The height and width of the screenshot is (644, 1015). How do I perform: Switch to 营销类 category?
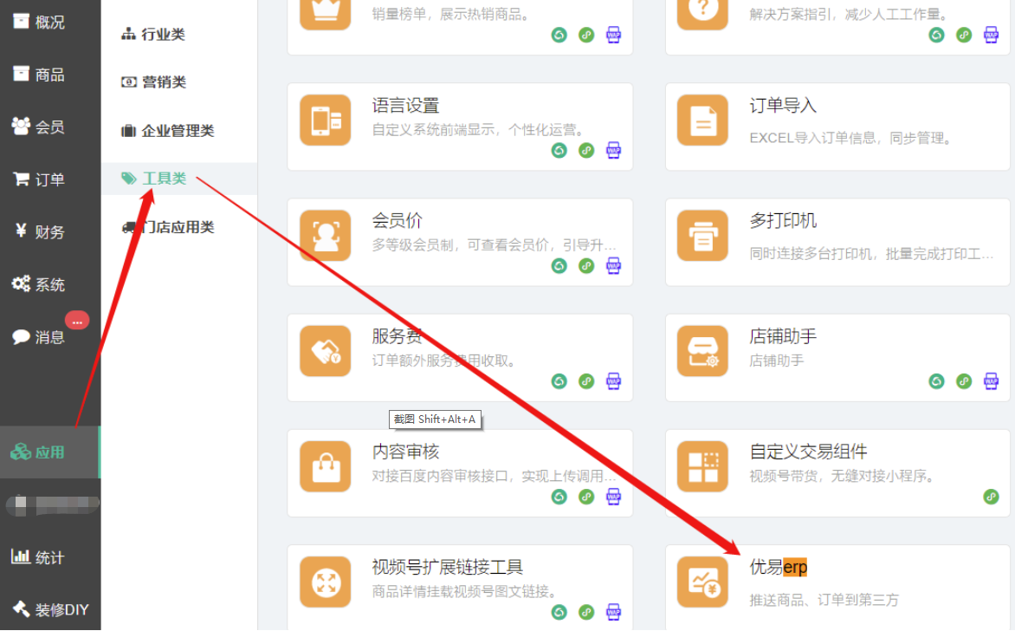tap(164, 82)
